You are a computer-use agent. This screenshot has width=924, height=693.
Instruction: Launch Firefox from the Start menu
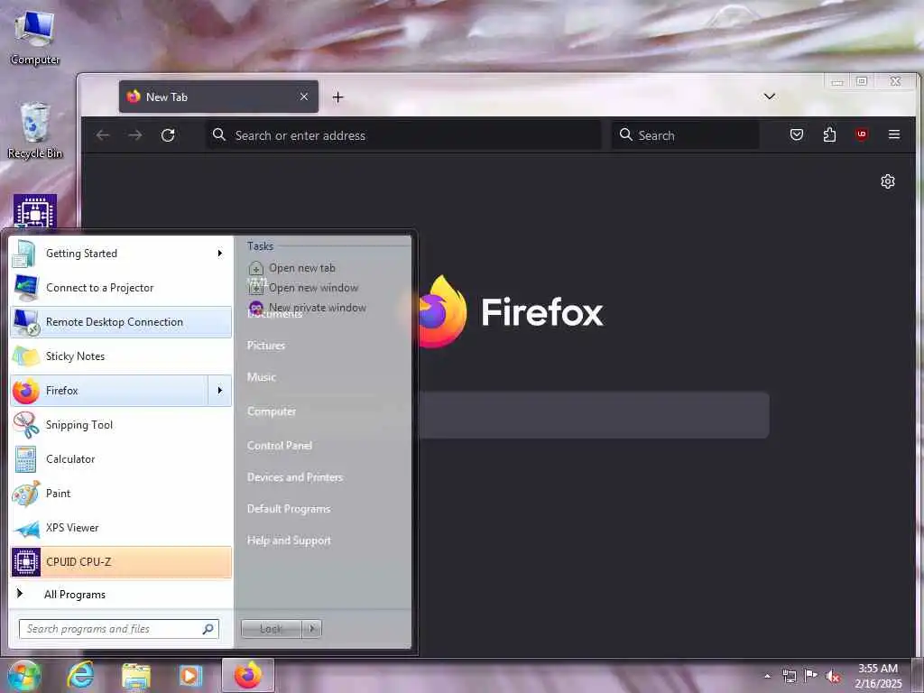tap(109, 391)
